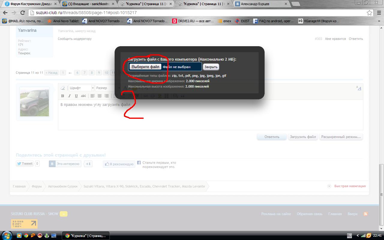Click the remove formatting eraser icon
This screenshot has height=240, width=384.
(x=63, y=88)
